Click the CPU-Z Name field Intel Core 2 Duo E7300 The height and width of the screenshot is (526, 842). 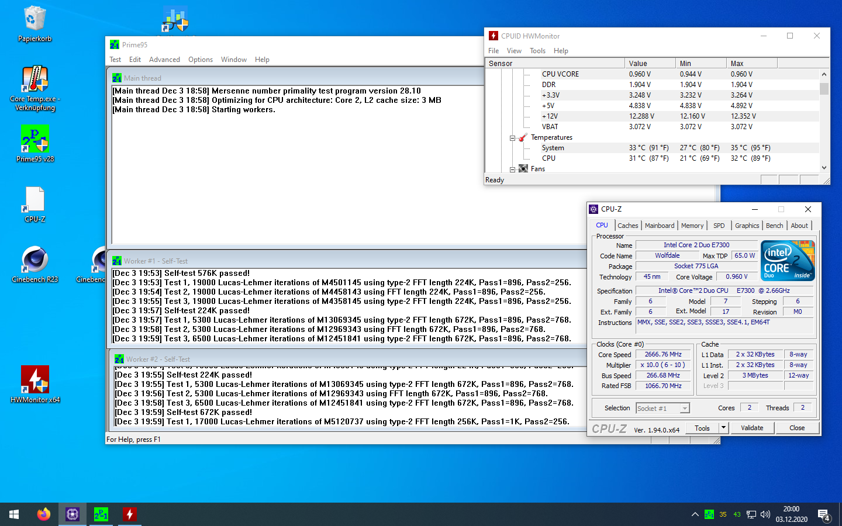696,245
